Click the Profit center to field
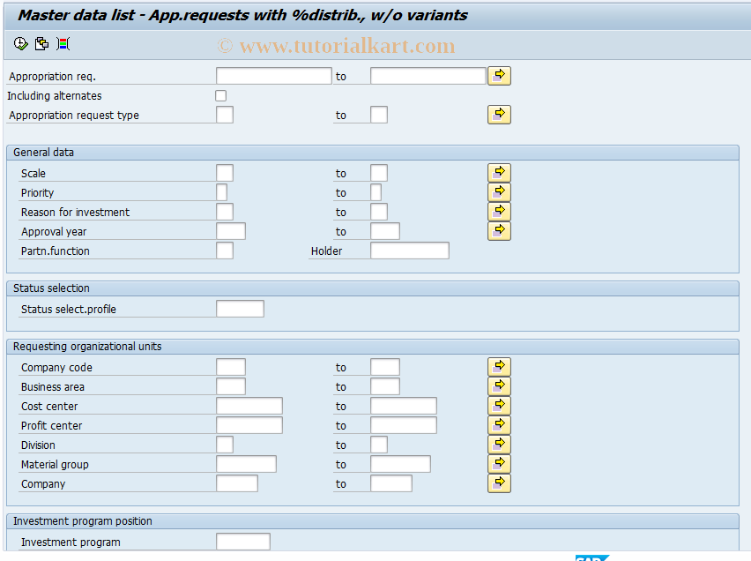The height and width of the screenshot is (561, 751). pyautogui.click(x=404, y=425)
